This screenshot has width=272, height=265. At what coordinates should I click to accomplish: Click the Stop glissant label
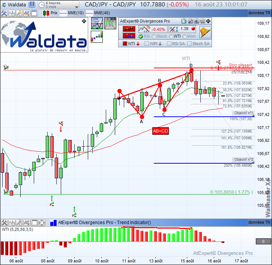(x=240, y=65)
